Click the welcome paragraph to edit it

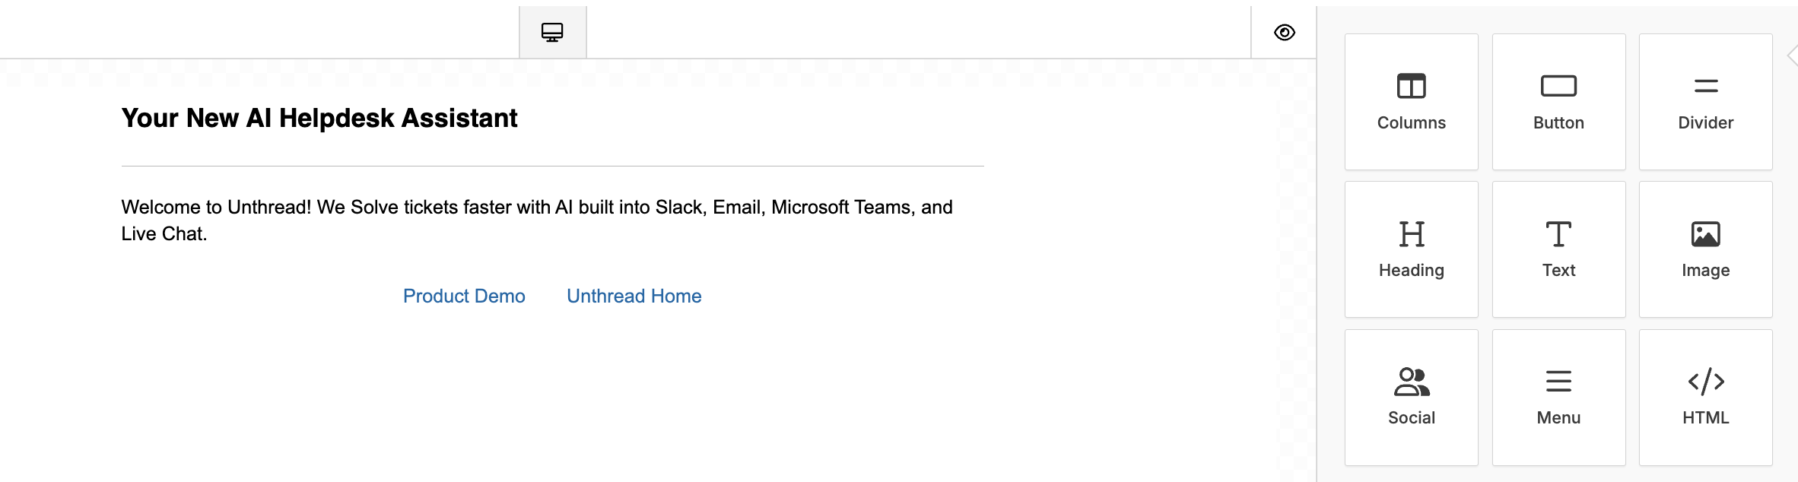(x=536, y=219)
